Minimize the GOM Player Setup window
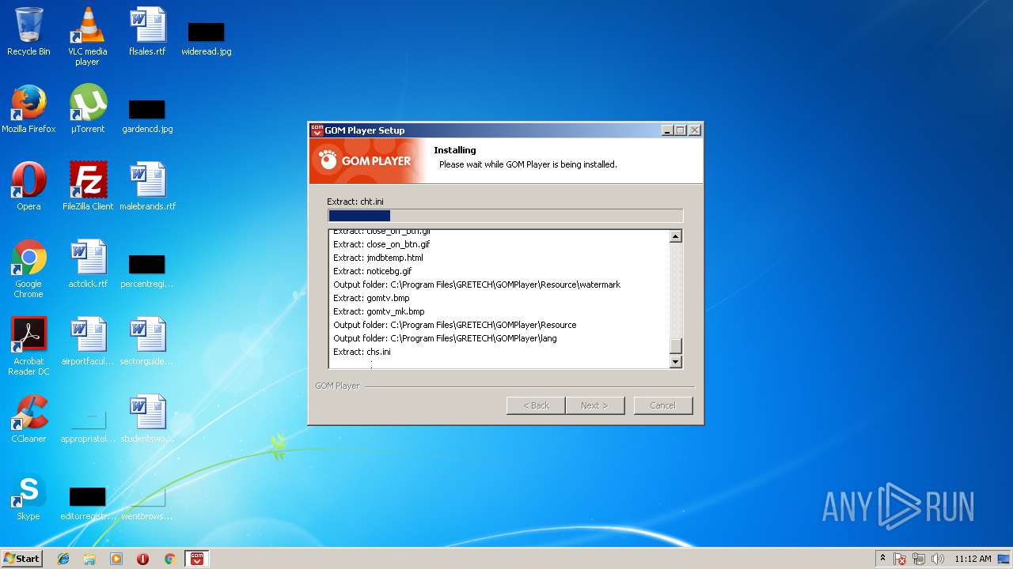 point(667,130)
